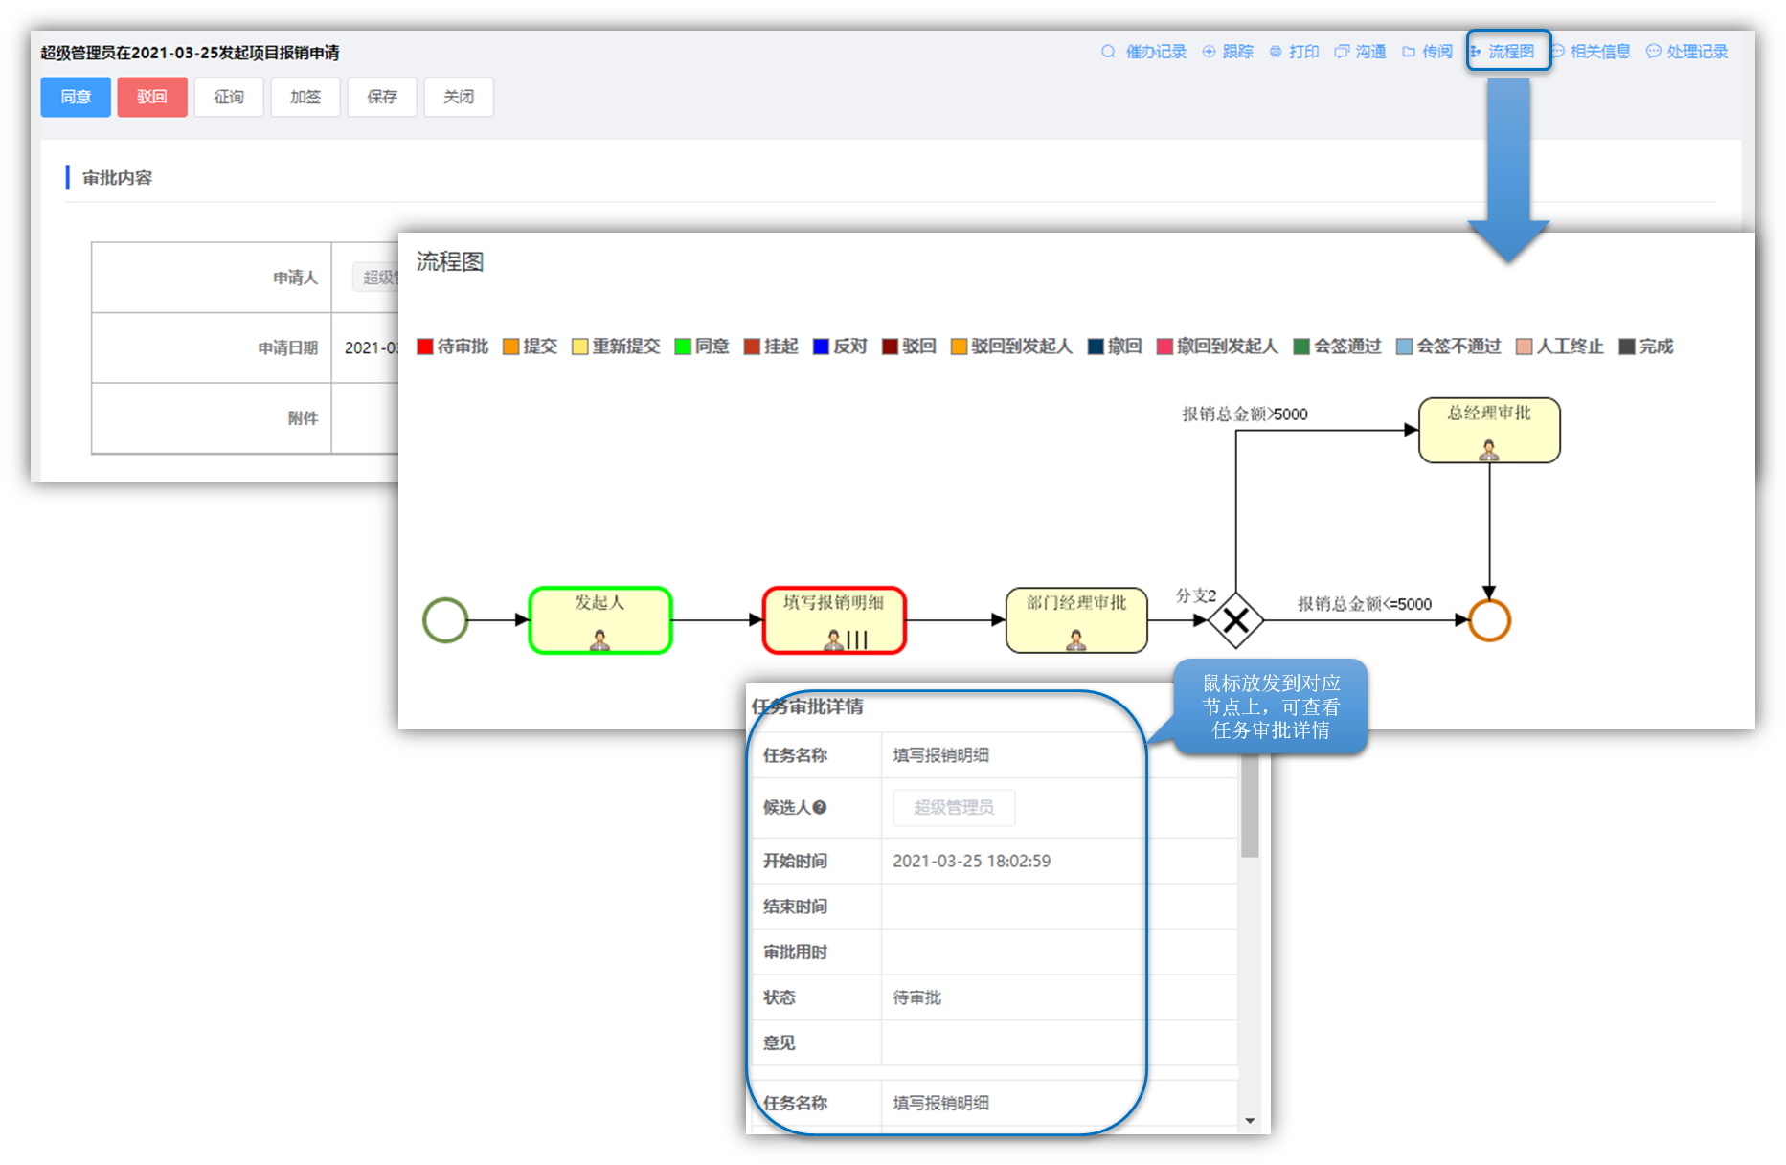1786x1165 pixels.
Task: Click the 意见 row label
Action: (779, 1042)
